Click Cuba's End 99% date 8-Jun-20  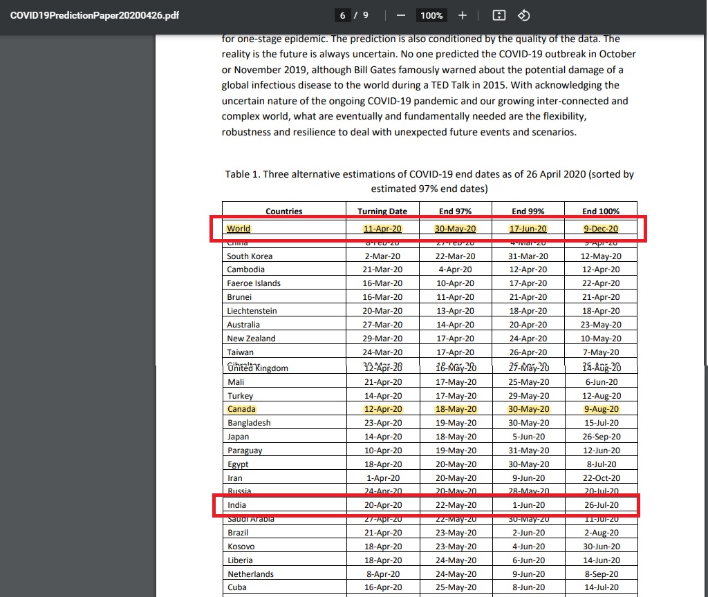(529, 587)
